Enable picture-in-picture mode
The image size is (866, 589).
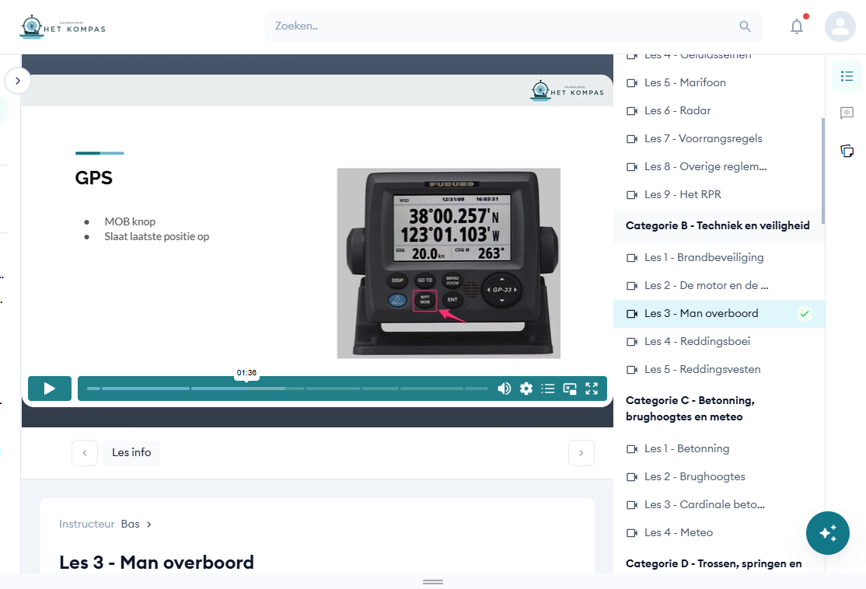pyautogui.click(x=570, y=389)
